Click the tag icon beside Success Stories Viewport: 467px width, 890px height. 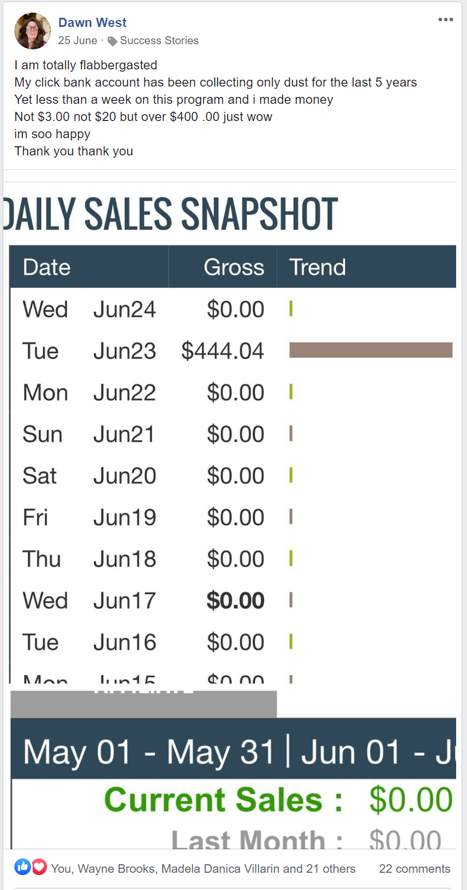point(112,41)
